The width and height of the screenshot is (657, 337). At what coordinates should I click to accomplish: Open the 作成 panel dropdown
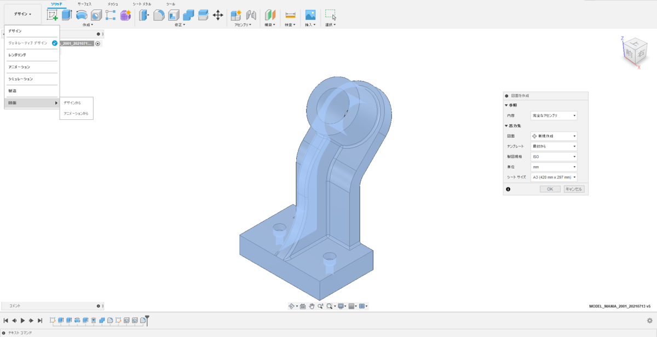pyautogui.click(x=88, y=25)
